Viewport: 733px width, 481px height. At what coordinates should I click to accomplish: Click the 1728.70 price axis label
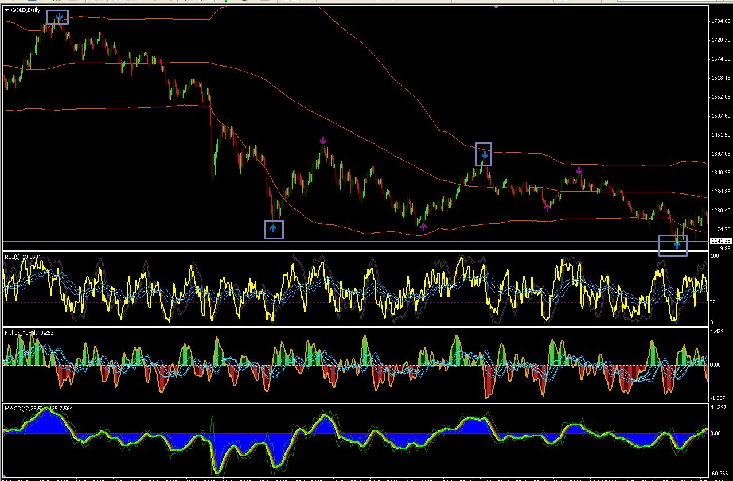[720, 40]
